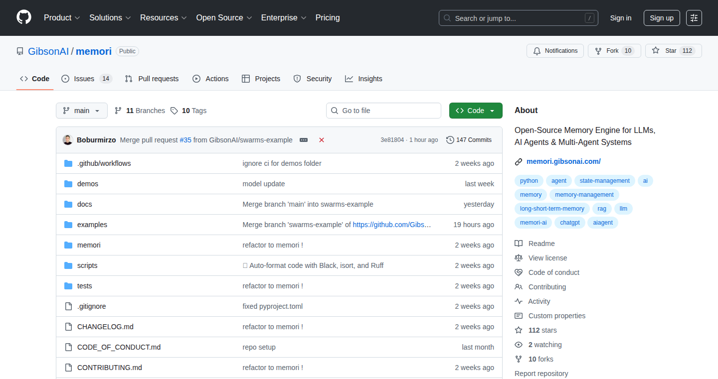Click the .github/workflows folder icon
Viewport: 718px width, 379px height.
[x=68, y=163]
